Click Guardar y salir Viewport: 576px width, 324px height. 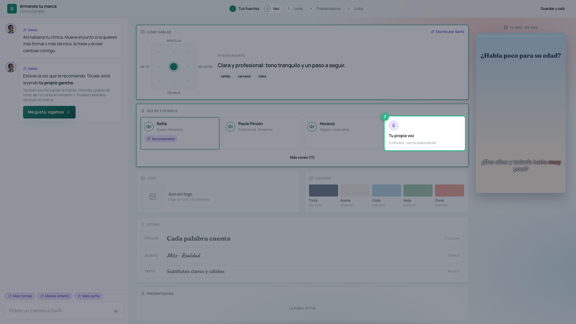point(553,9)
